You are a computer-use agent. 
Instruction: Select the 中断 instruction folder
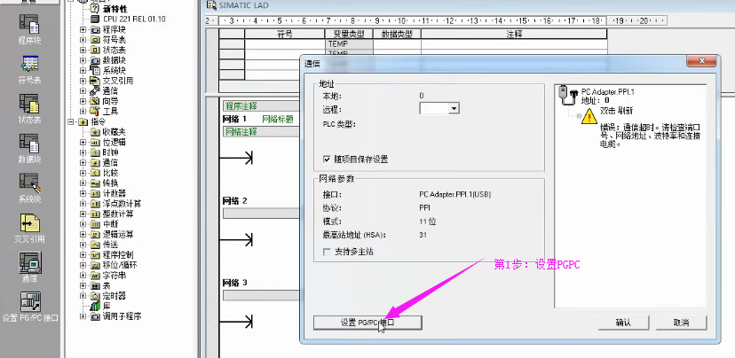coord(110,224)
